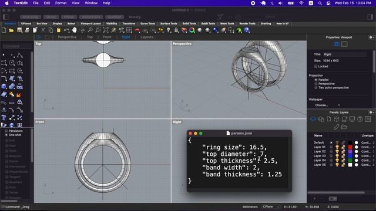Viewport: 376px width, 211px height.
Task: Click the Top viewport title label
Action: click(x=38, y=44)
